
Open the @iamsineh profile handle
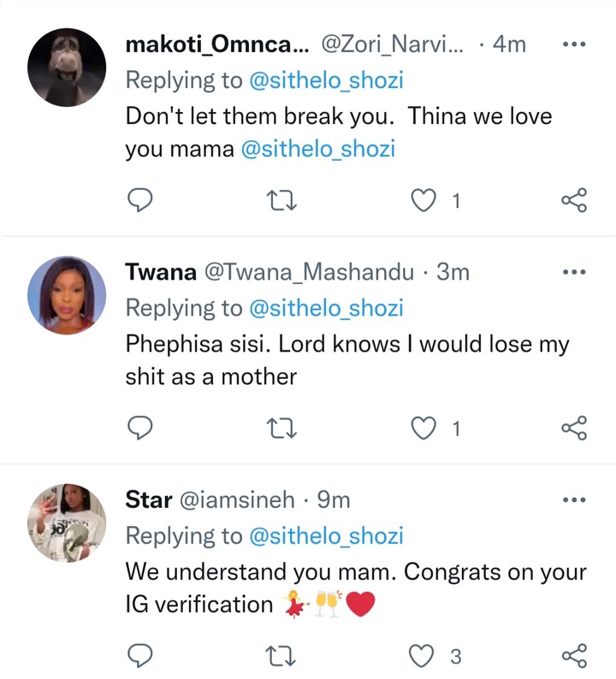click(237, 499)
